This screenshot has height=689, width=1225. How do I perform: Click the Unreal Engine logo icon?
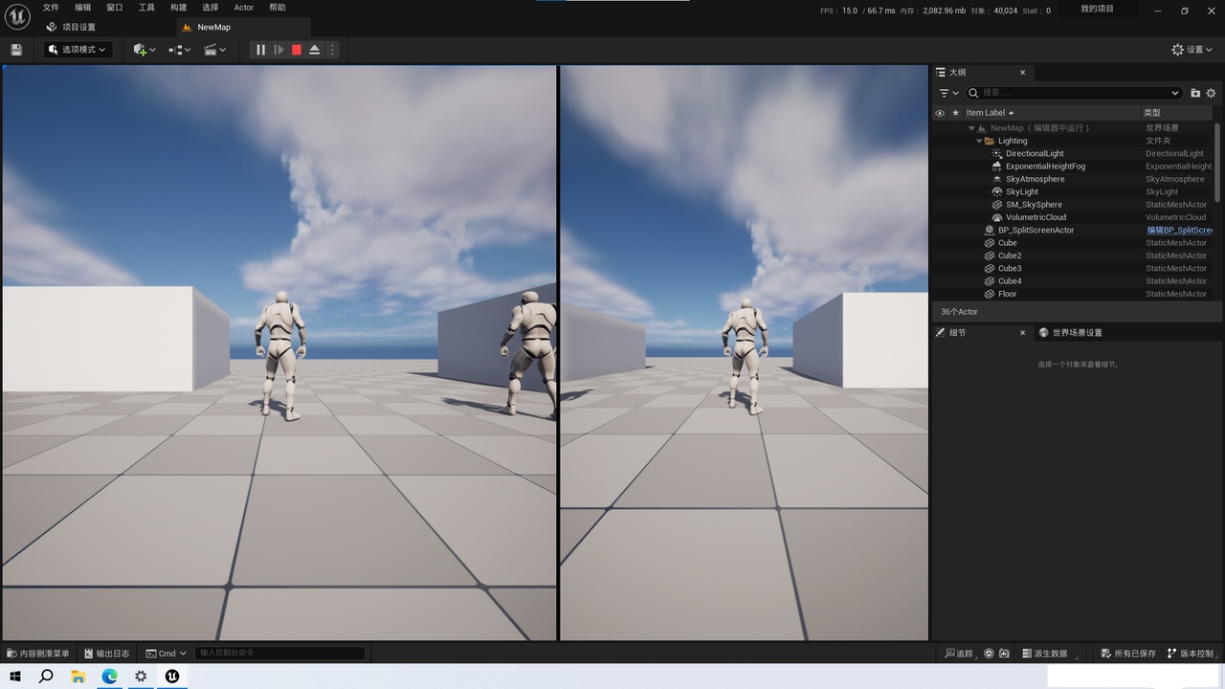(17, 16)
